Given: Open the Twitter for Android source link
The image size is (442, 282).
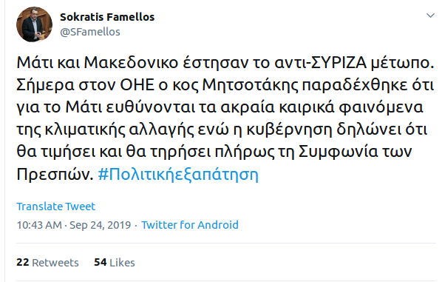Looking at the screenshot, I should tap(190, 225).
